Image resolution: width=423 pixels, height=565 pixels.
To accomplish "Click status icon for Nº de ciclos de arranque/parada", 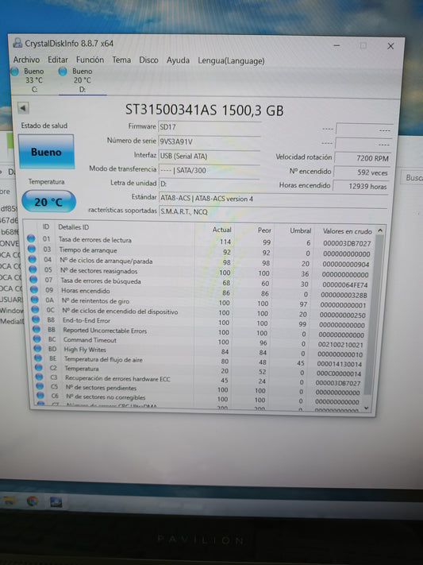I will pyautogui.click(x=33, y=259).
